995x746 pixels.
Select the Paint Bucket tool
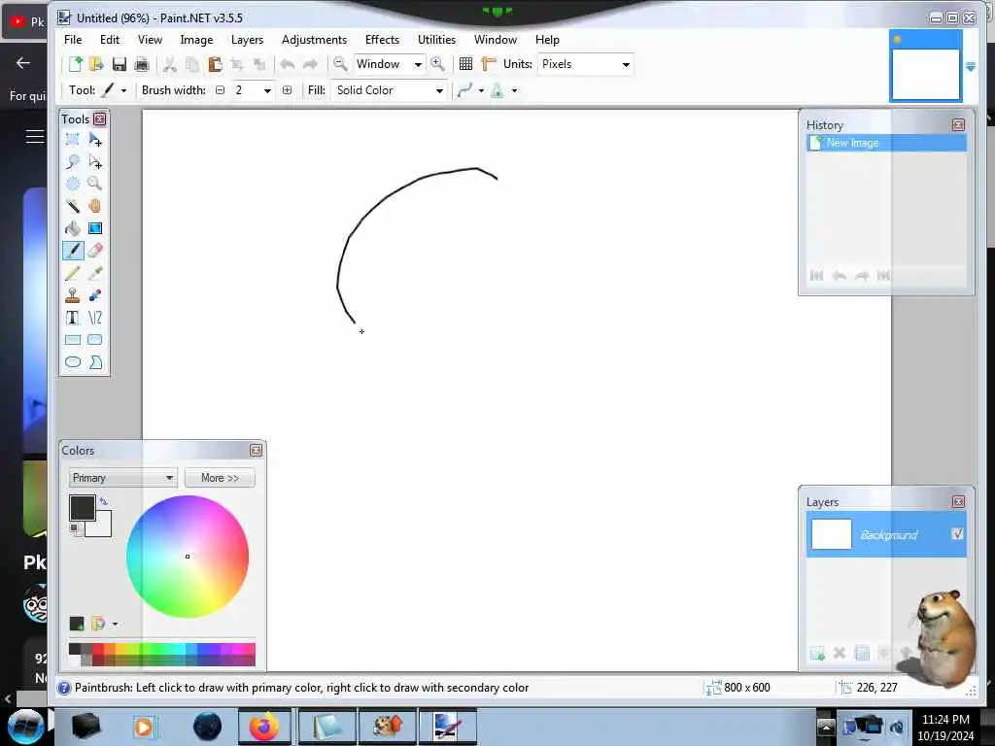click(72, 227)
